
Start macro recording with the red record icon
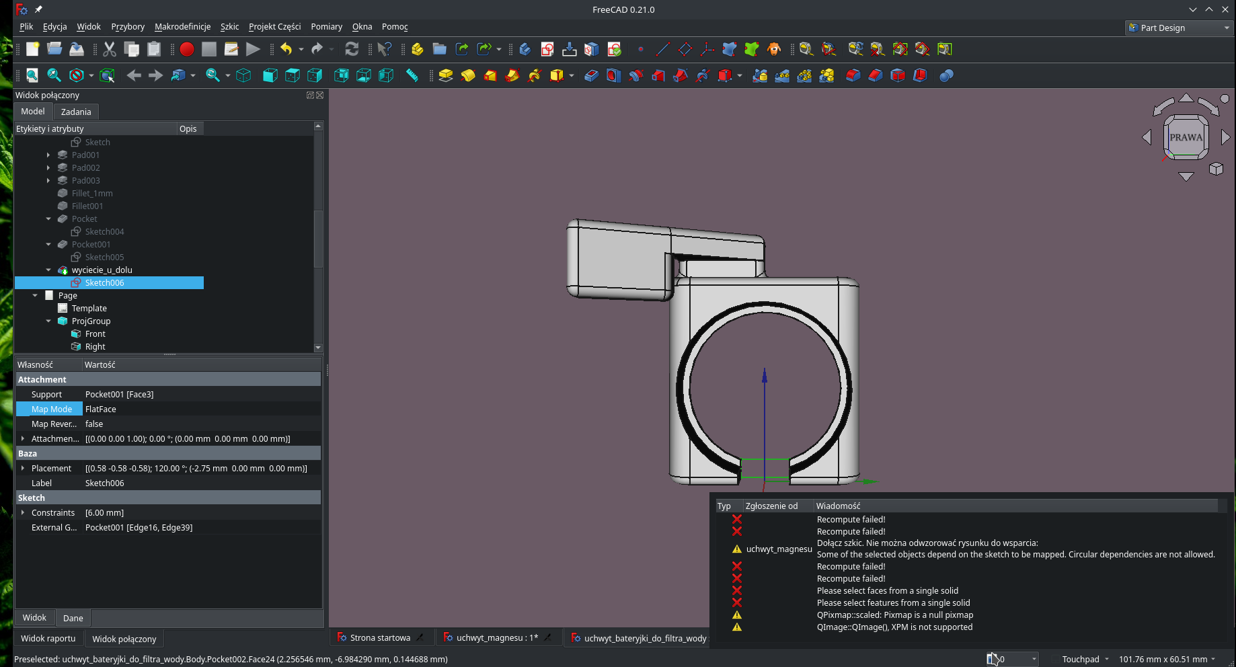click(187, 49)
